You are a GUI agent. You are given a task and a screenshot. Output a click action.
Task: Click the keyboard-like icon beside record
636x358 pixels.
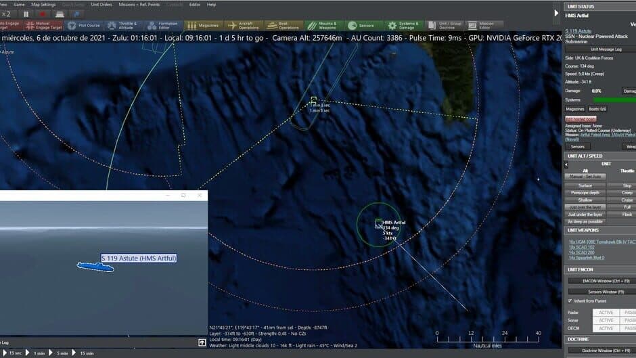pos(60,14)
